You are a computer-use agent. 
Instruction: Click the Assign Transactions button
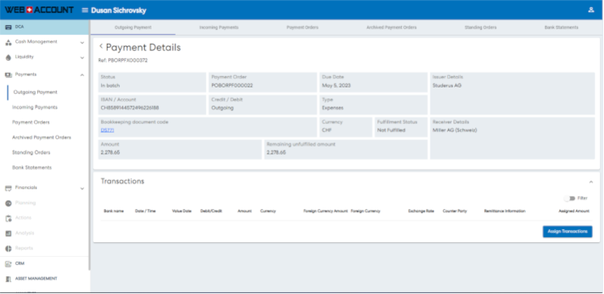(x=568, y=232)
